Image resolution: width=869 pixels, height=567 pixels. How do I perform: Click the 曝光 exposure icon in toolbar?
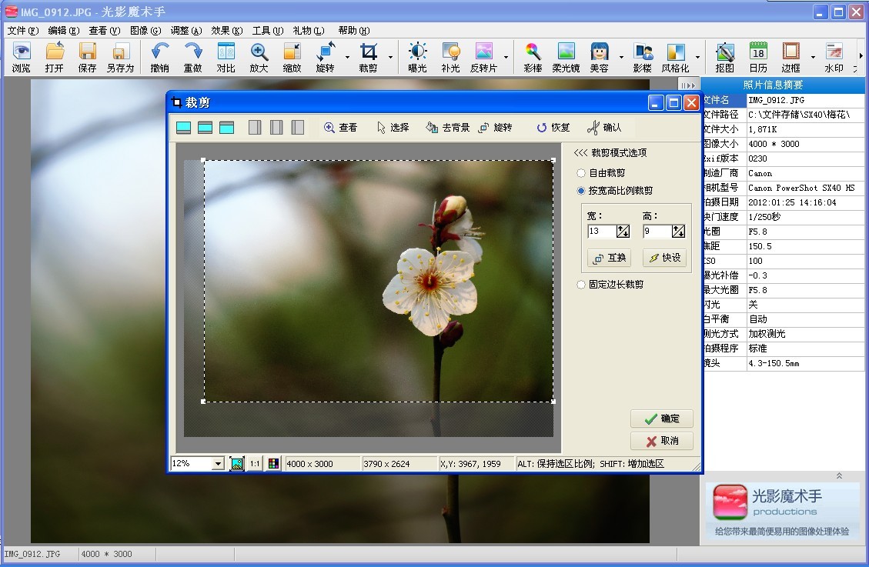point(417,58)
